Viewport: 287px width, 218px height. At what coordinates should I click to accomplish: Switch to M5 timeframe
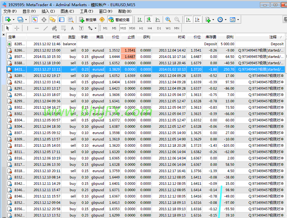click(114, 28)
